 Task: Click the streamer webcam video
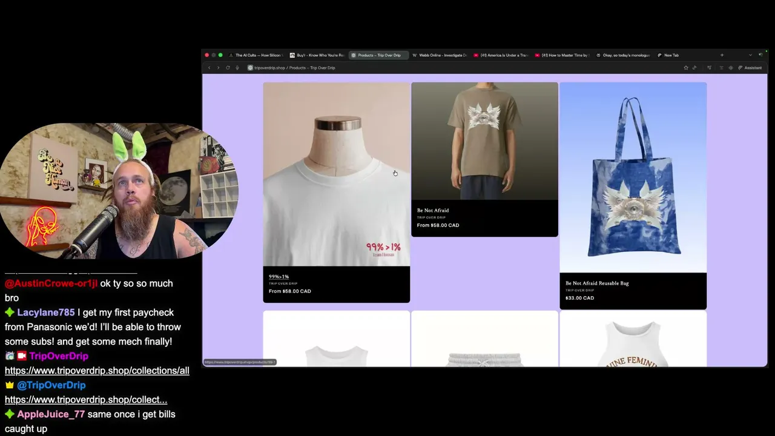pos(119,191)
